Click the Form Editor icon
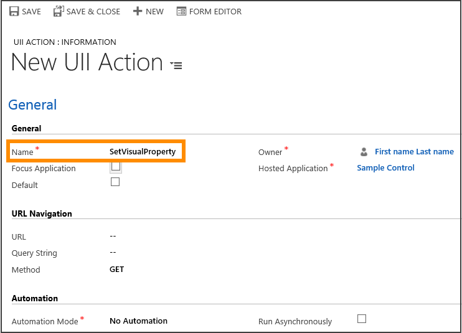 [181, 11]
